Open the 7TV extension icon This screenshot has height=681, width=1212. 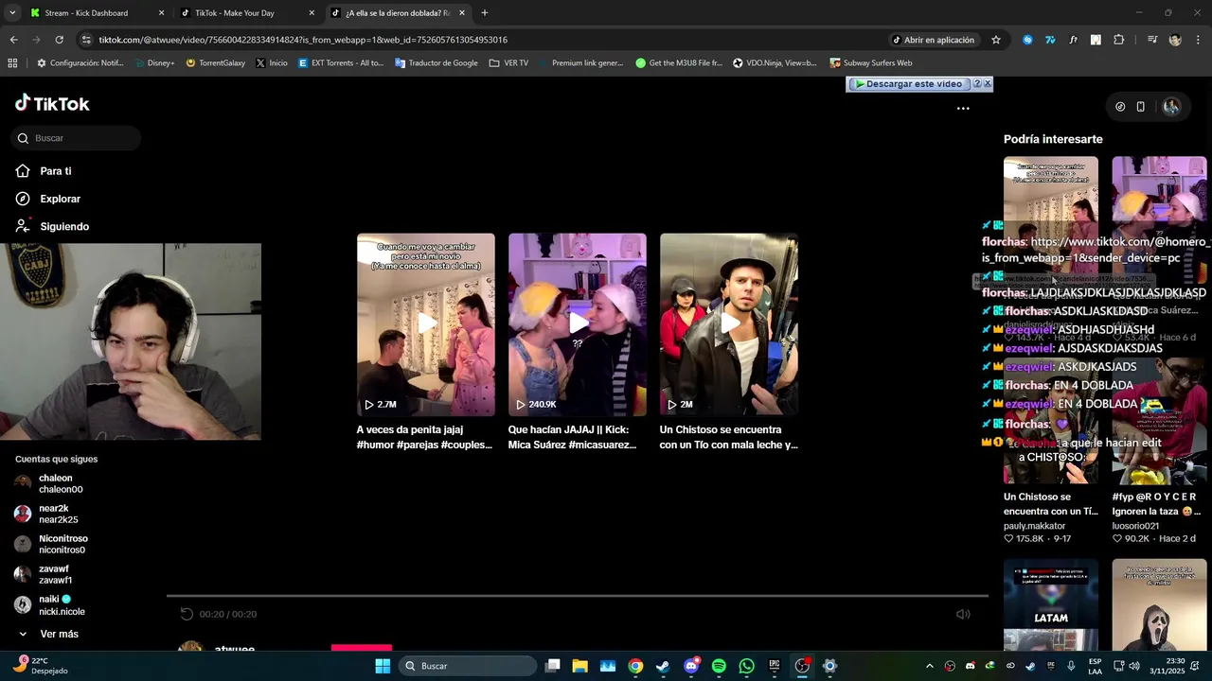[x=1050, y=40]
